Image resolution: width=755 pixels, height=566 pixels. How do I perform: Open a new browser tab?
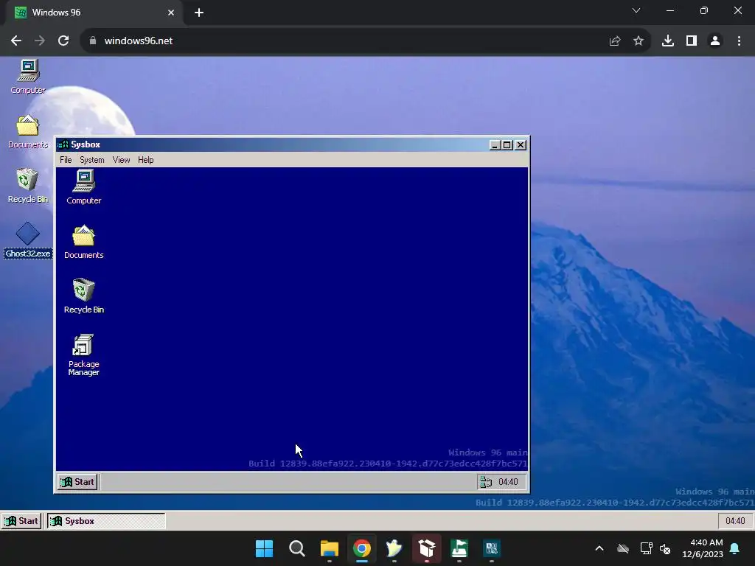199,13
